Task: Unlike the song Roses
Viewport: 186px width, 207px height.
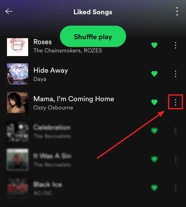Action: [154, 45]
